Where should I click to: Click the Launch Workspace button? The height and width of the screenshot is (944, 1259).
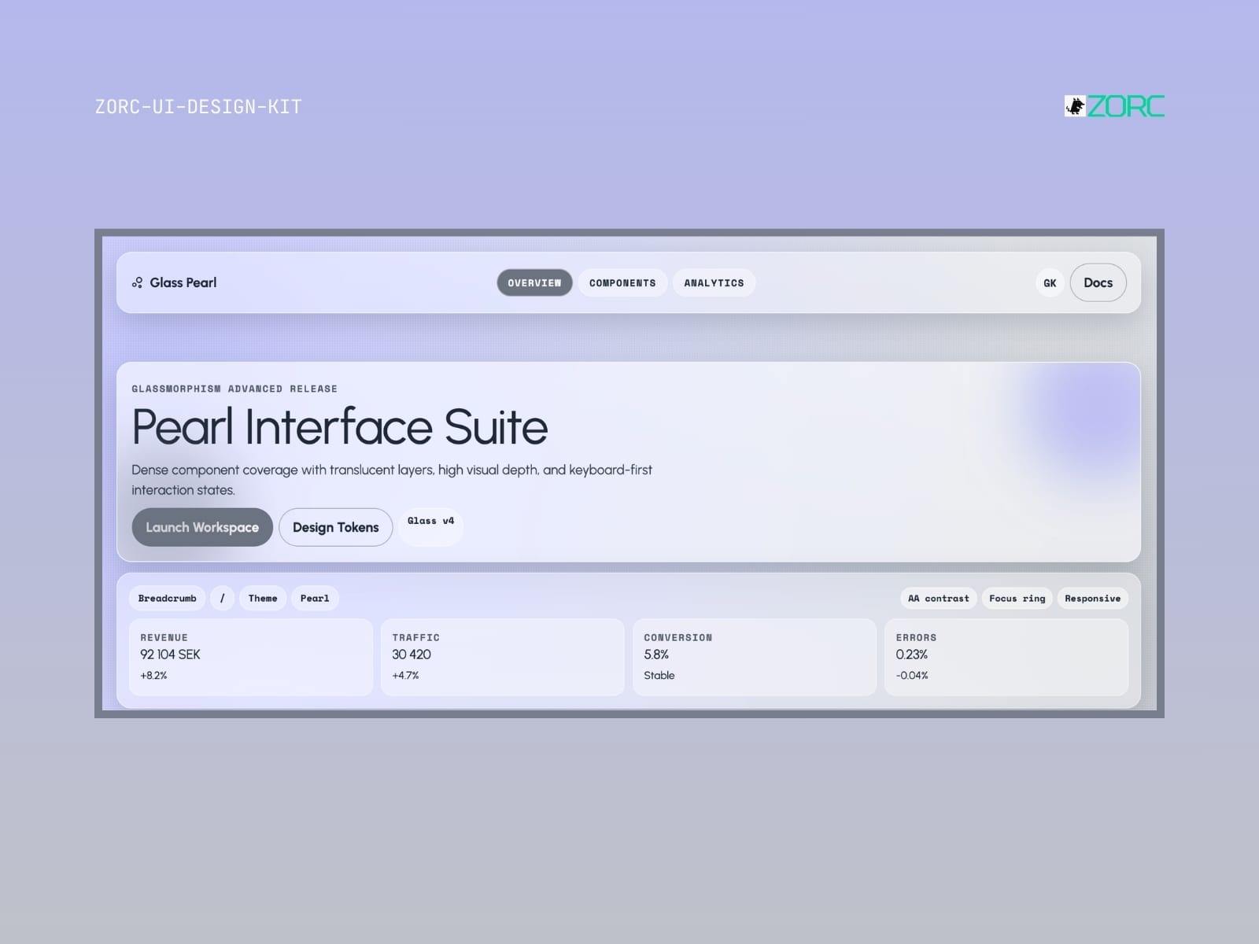(x=202, y=527)
